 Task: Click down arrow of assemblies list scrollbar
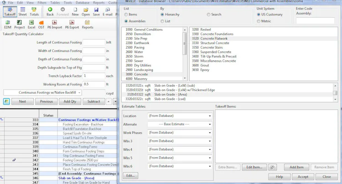click(335, 99)
